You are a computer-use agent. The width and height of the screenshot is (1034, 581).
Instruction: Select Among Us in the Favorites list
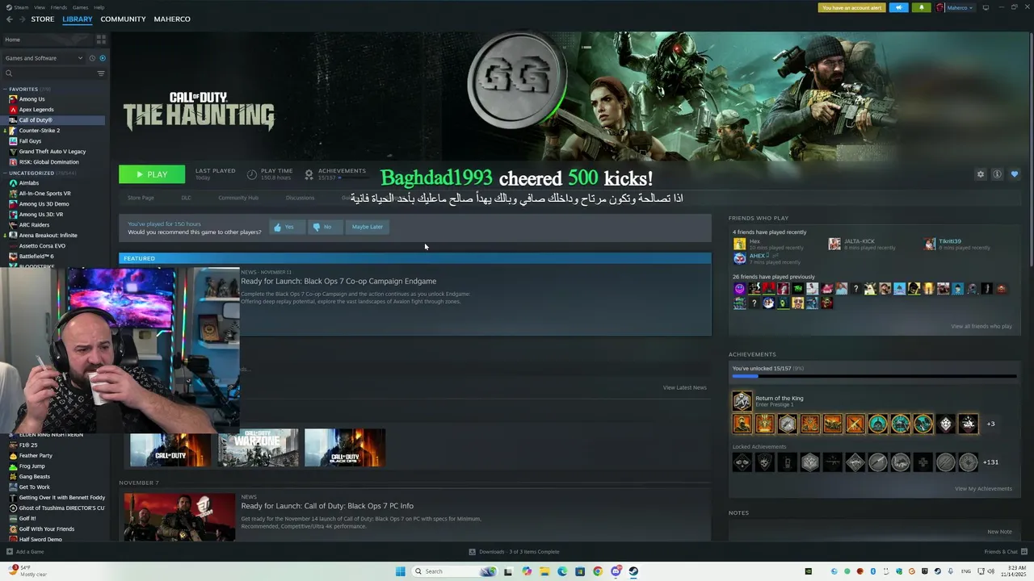32,99
